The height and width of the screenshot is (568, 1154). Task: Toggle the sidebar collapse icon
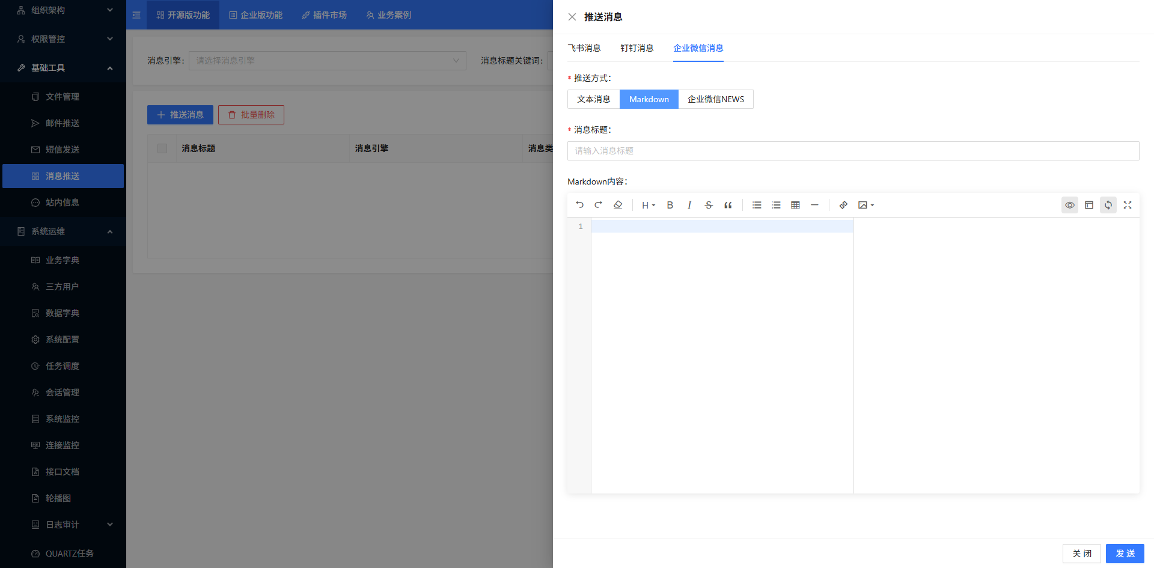pyautogui.click(x=136, y=15)
